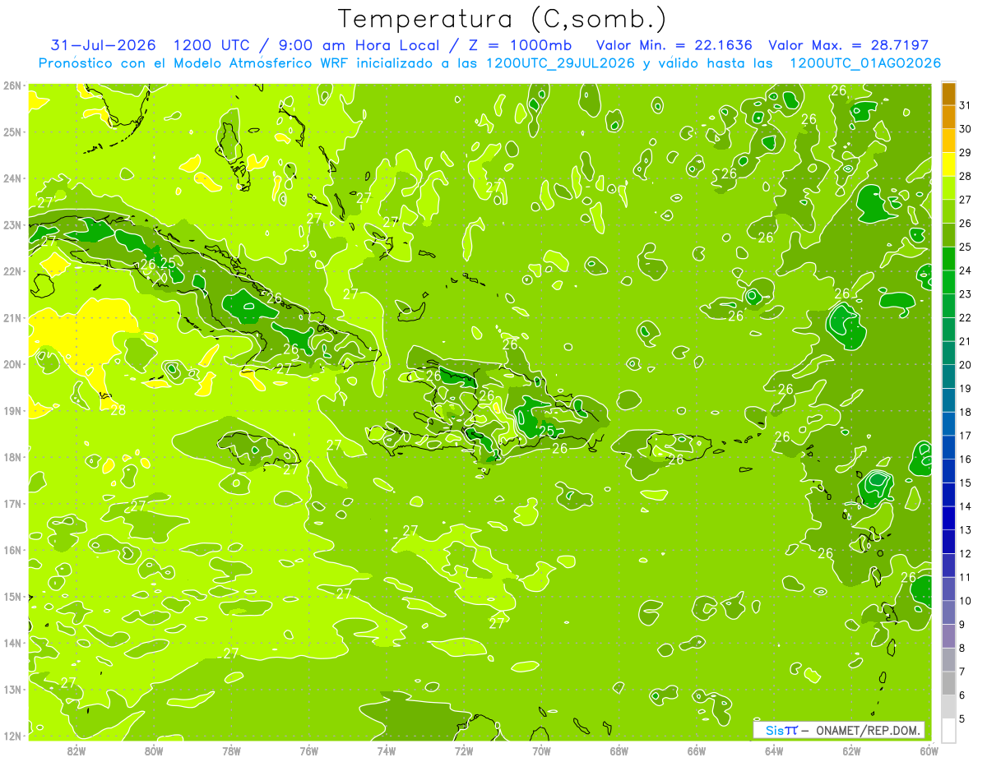Click valid-until time "1200UTC_01AGO2026"
Image resolution: width=987 pixels, height=762 pixels.
(865, 63)
